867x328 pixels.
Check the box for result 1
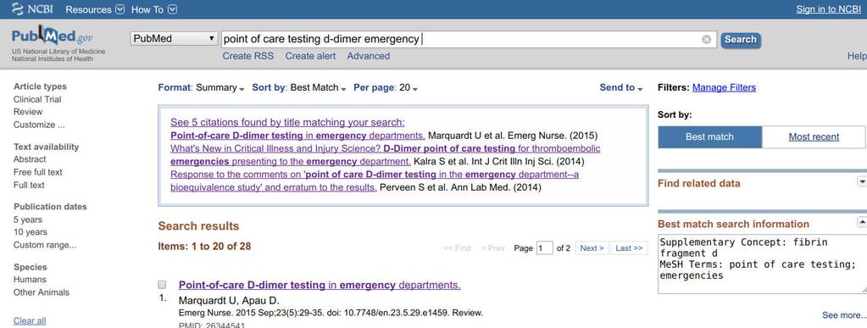click(x=162, y=285)
